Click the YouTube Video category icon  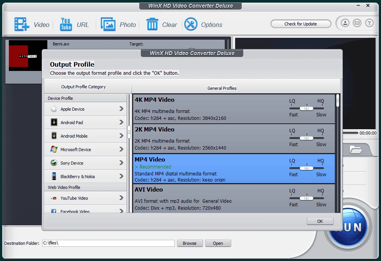[54, 198]
